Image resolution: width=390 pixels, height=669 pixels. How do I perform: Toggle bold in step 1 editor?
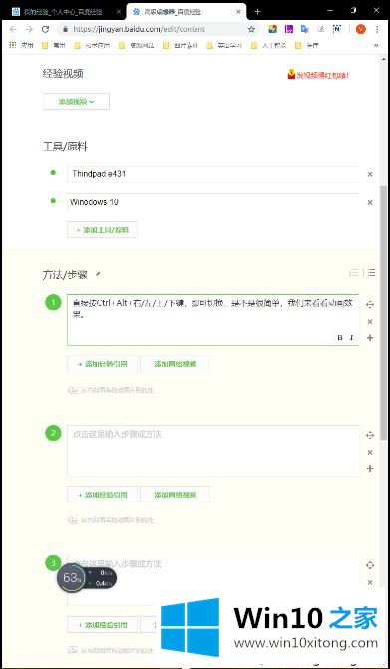tap(340, 337)
